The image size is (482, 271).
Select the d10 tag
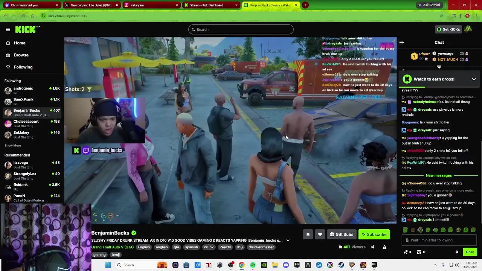pos(239,247)
